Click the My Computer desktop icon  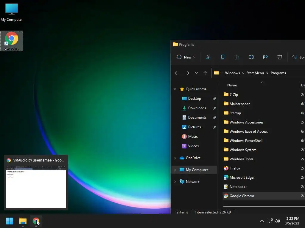tap(12, 12)
